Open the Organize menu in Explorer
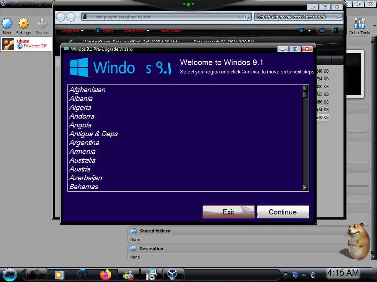Screen dimensions: 377x282 (x=73, y=30)
